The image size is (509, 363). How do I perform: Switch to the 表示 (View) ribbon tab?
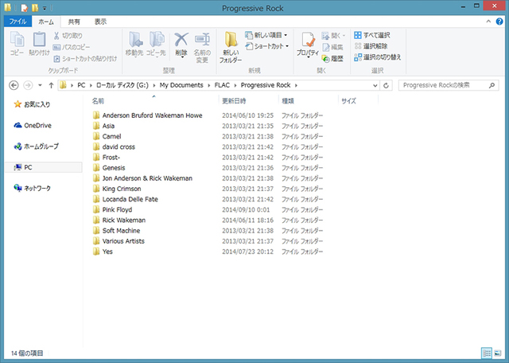pyautogui.click(x=100, y=22)
